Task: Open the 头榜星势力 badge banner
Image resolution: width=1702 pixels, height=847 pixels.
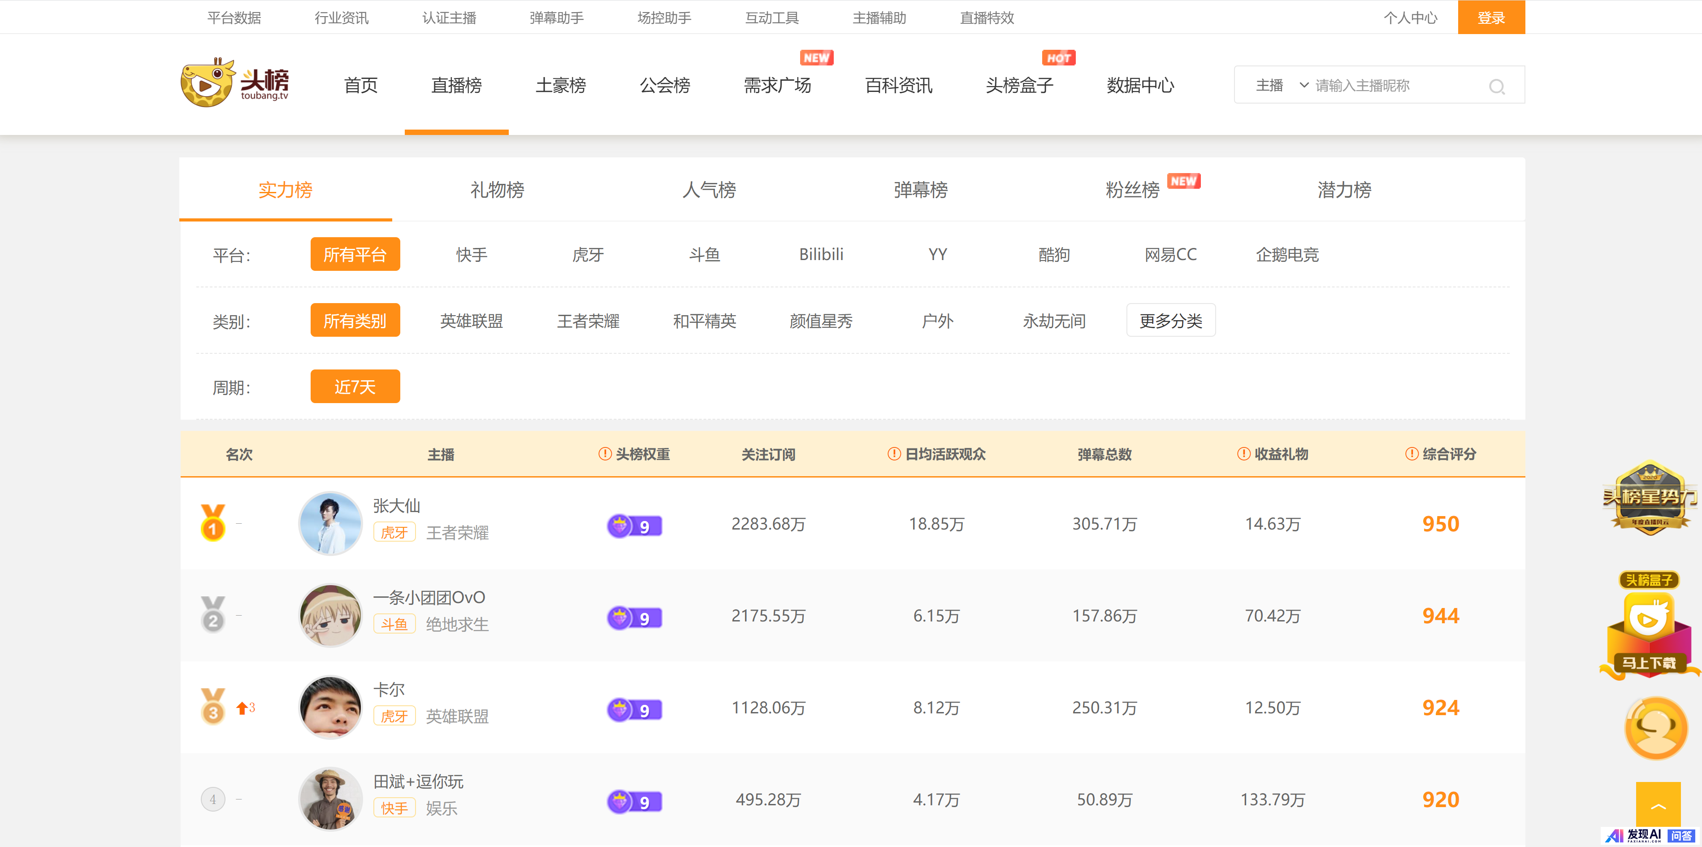Action: [1650, 498]
